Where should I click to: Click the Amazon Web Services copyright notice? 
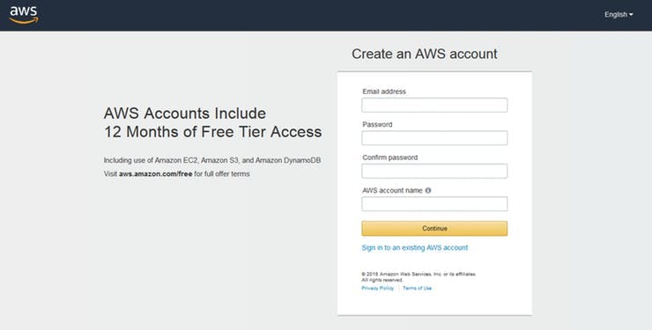tap(419, 277)
